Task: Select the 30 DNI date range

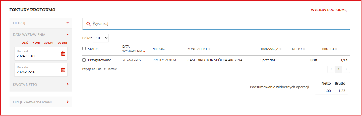Action: 49,43
